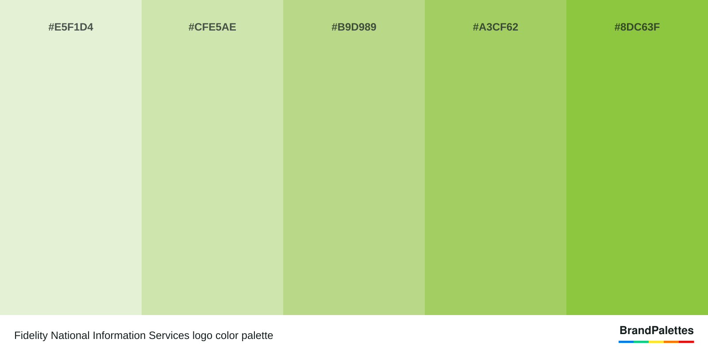Click the green segment under BrandPalettes
The height and width of the screenshot is (354, 708).
pos(641,342)
